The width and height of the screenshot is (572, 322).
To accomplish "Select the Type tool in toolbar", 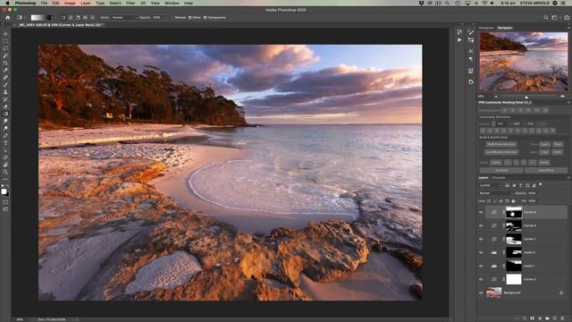I will 5,143.
